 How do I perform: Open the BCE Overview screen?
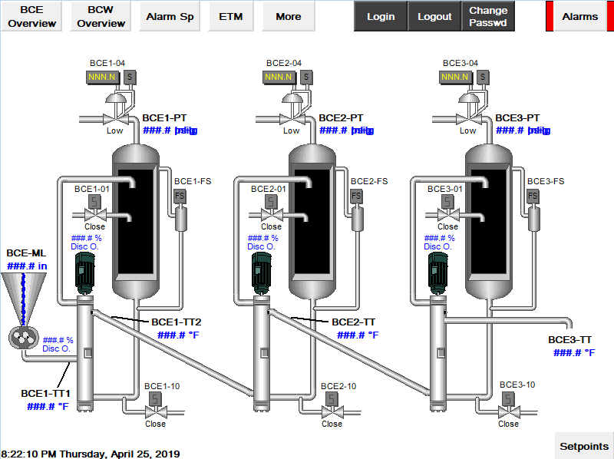pyautogui.click(x=31, y=16)
